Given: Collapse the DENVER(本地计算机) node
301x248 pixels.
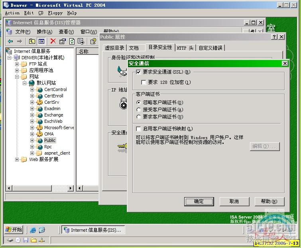Looking at the screenshot, I should [x=9, y=58].
